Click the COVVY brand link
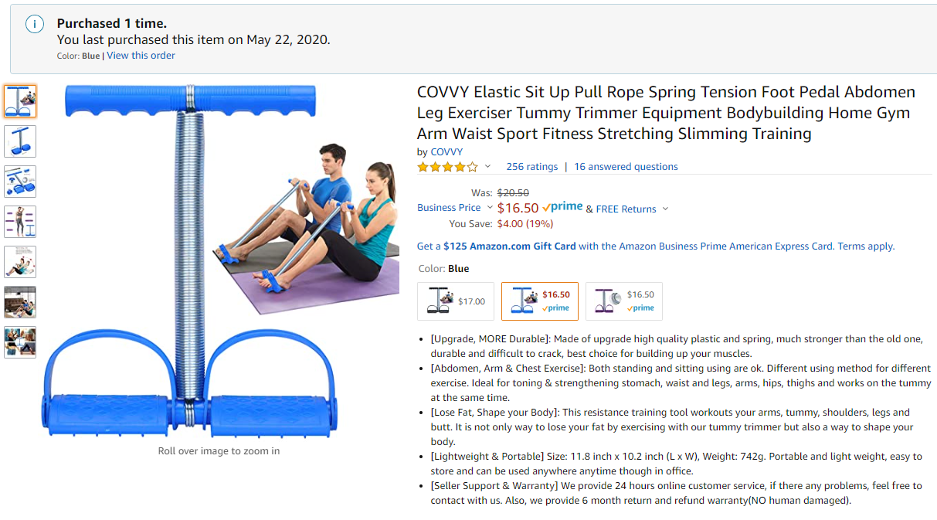 tap(446, 152)
